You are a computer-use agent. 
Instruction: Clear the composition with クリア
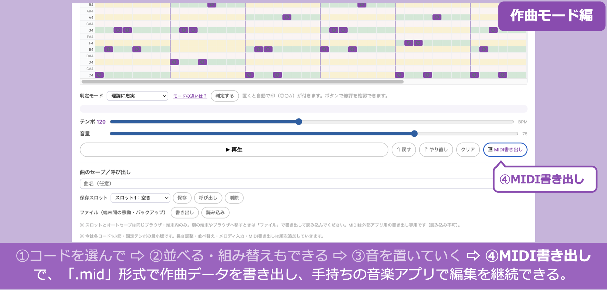coord(468,150)
